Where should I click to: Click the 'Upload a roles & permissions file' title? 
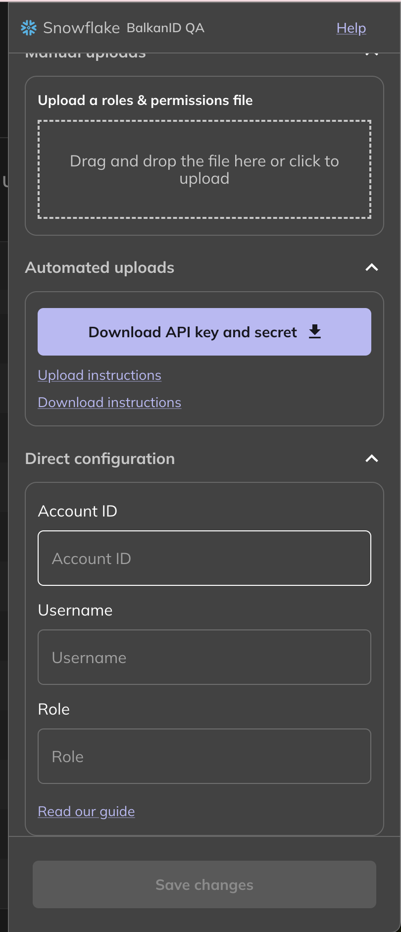coord(145,101)
